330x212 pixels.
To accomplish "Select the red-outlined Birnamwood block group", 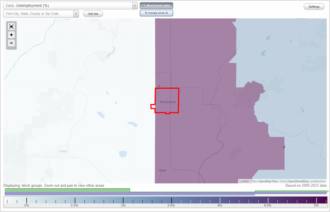I will (167, 100).
